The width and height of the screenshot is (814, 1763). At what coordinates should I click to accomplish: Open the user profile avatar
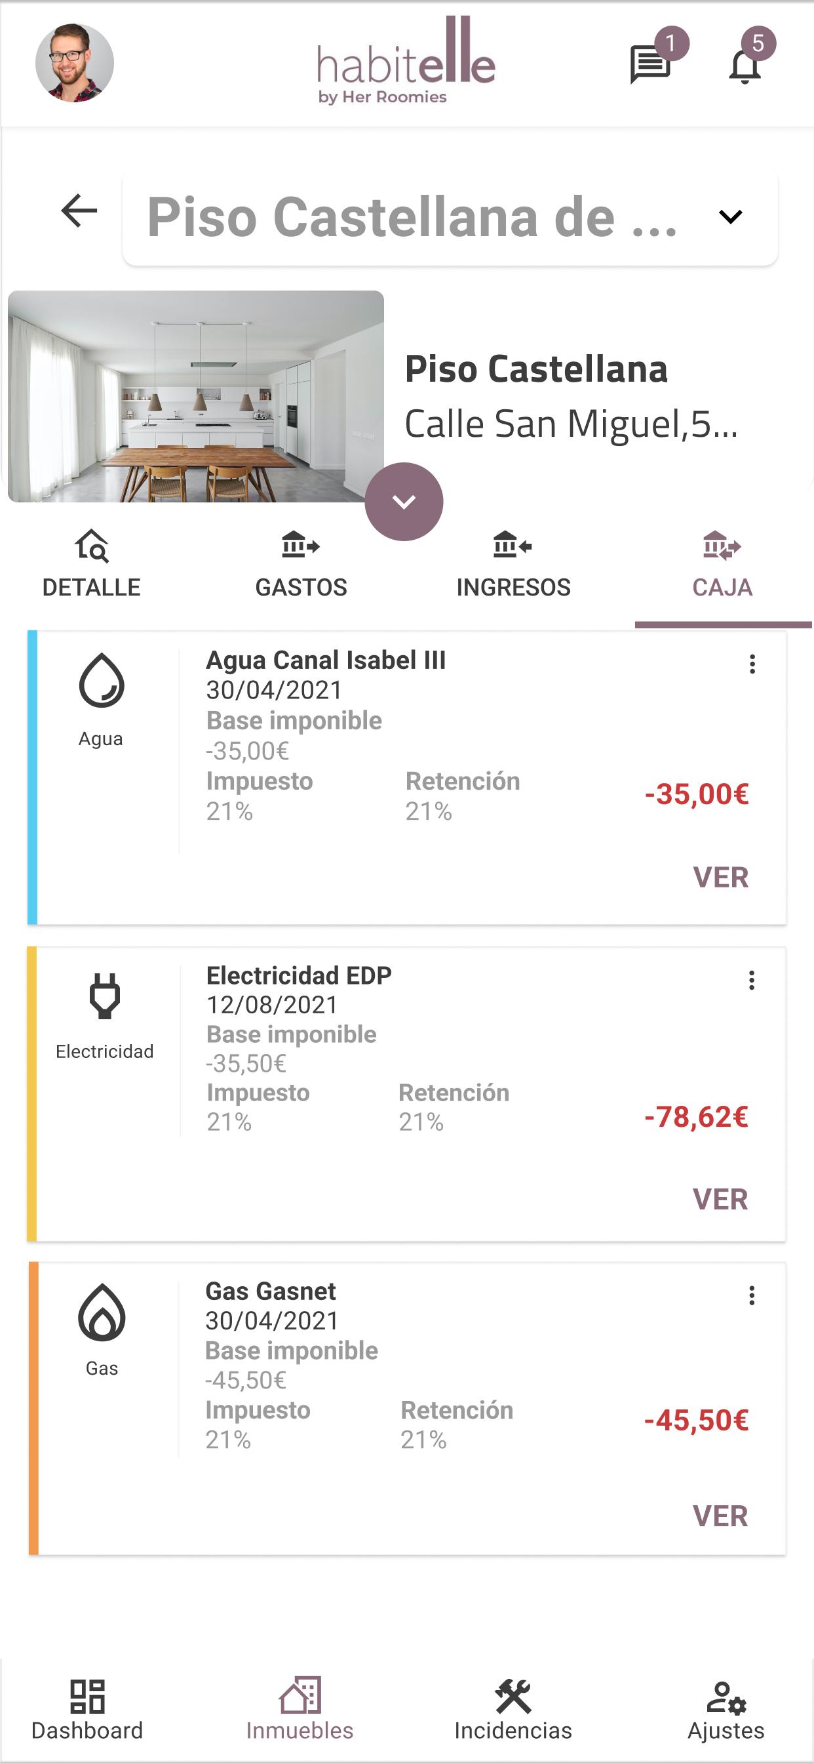click(75, 62)
